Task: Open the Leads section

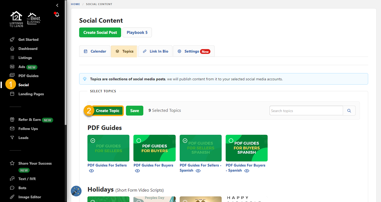Action: point(23,138)
